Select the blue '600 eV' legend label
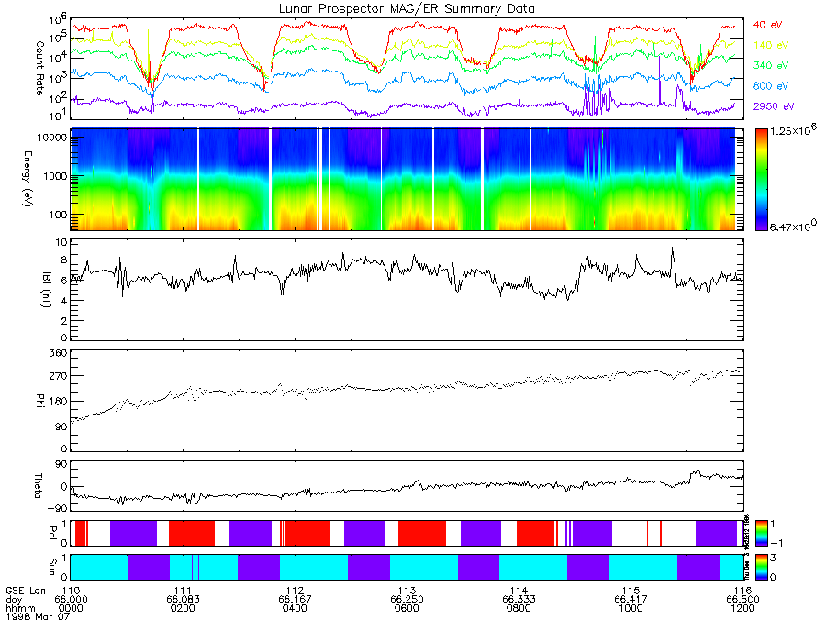This screenshot has height=642, width=826. [x=771, y=86]
